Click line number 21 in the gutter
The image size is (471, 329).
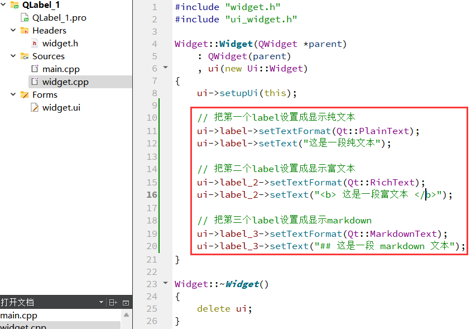(x=152, y=260)
